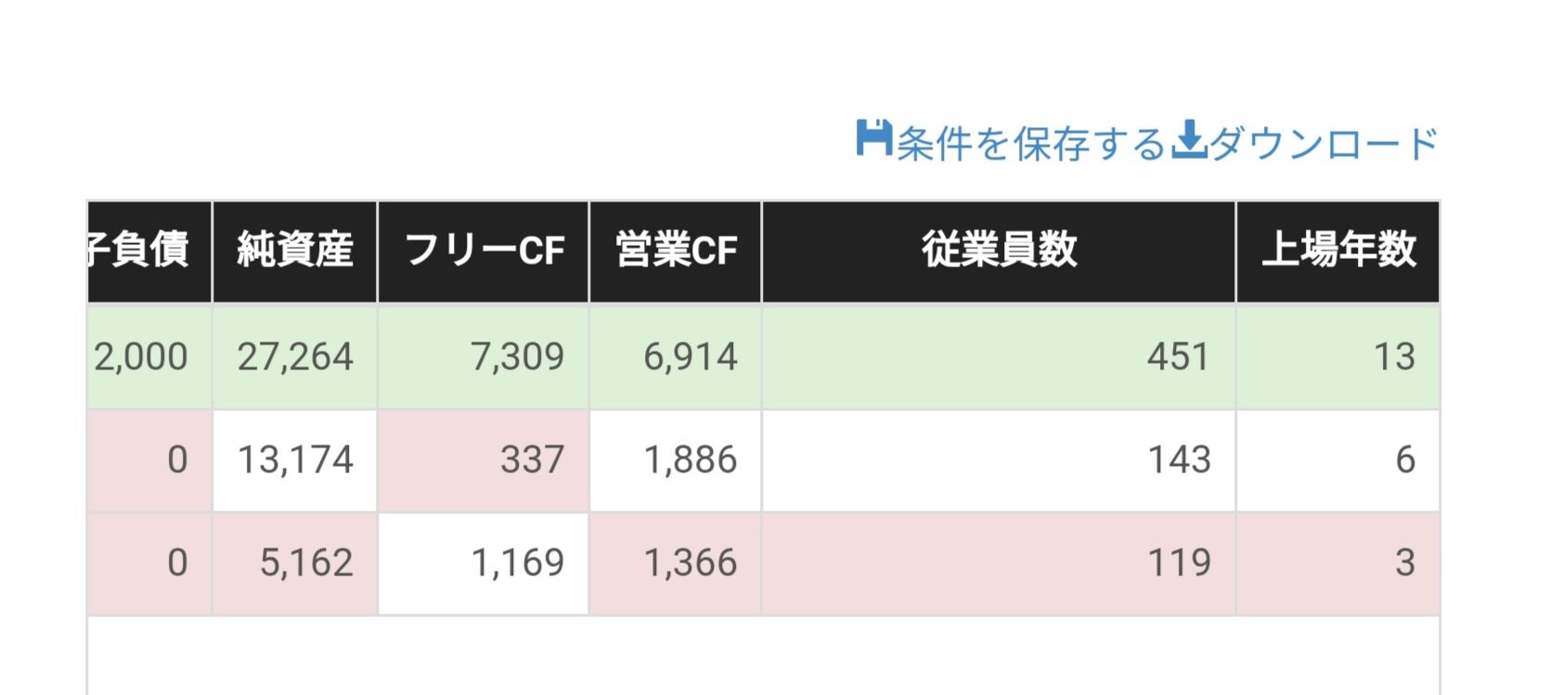Click the download arrow icon

point(1189,140)
